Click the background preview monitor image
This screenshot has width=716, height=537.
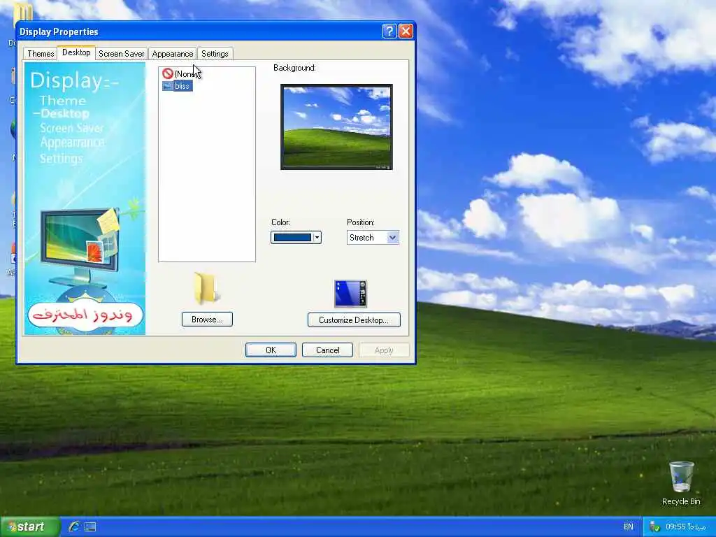click(336, 127)
